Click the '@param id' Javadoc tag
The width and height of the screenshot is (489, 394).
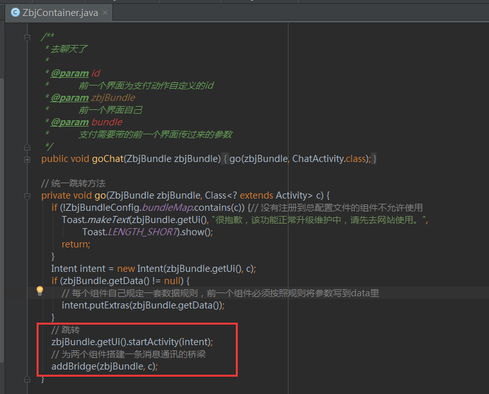[x=75, y=73]
